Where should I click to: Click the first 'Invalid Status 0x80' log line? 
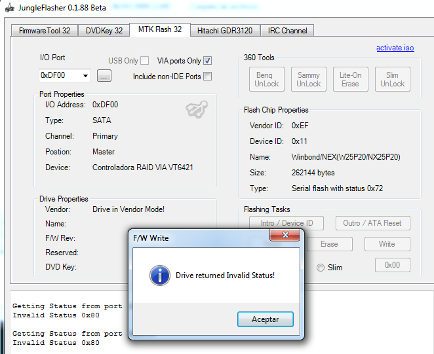coord(56,315)
